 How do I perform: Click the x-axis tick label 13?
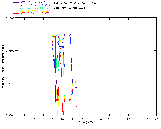coord(91,119)
